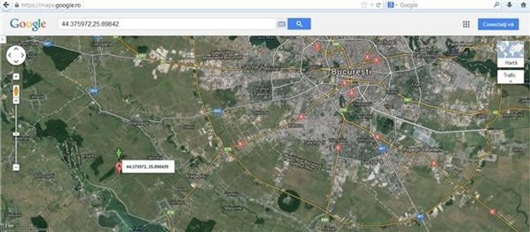The image size is (530, 232).
Task: Open the on-screen keyboard icon
Action: click(281, 24)
